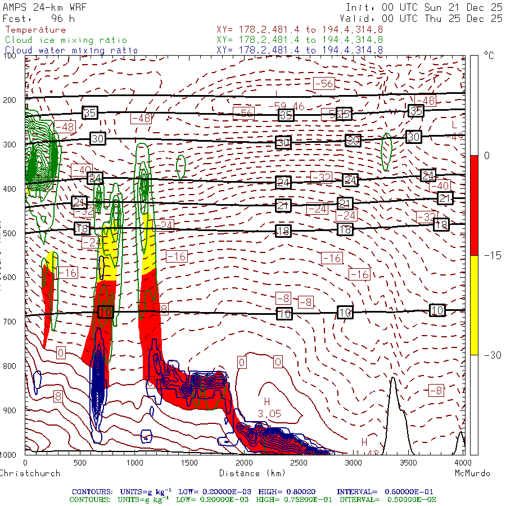This screenshot has width=506, height=506.
Task: Click the blue 'LOW= 0.20000E-03' value
Action: click(x=215, y=492)
